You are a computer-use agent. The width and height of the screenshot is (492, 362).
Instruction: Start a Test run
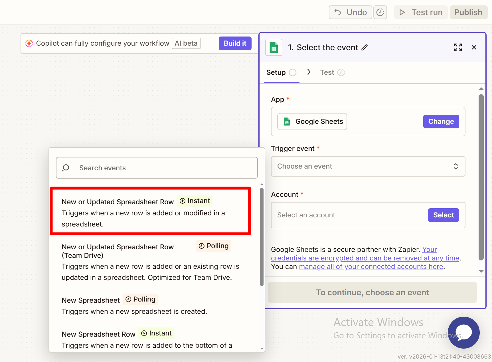(x=421, y=12)
